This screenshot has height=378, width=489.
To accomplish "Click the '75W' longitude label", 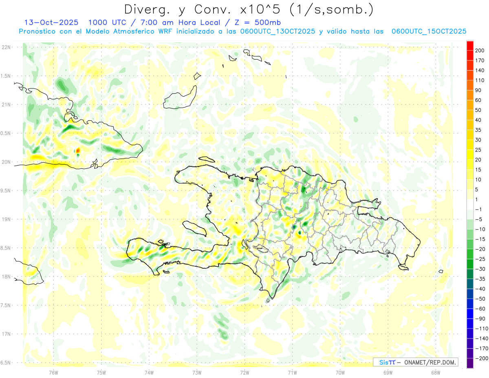I will (101, 372).
